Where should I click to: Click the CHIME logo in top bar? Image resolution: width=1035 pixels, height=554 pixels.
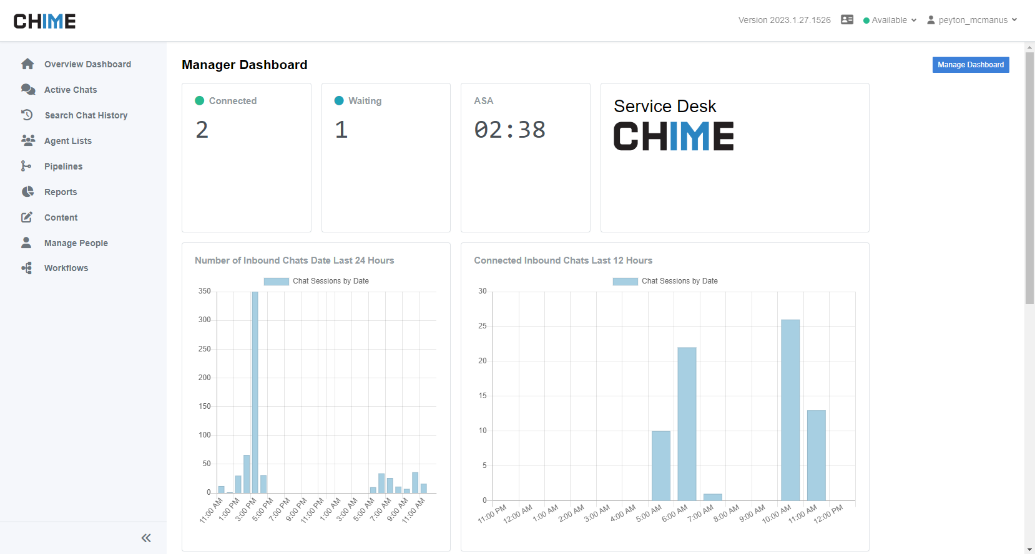pos(44,21)
